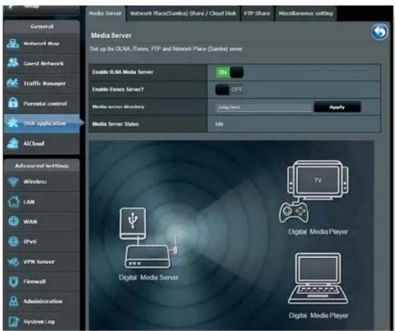This screenshot has height=331, width=395.
Task: Click the USB application puzzle icon
Action: 13,123
